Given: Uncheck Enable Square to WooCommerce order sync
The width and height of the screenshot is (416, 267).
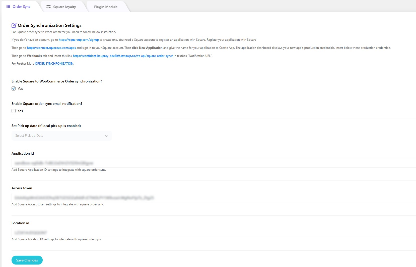Looking at the screenshot, I should coord(14,88).
